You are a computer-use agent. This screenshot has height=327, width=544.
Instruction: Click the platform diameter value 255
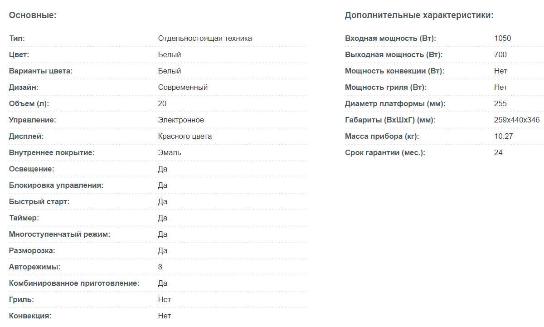500,103
